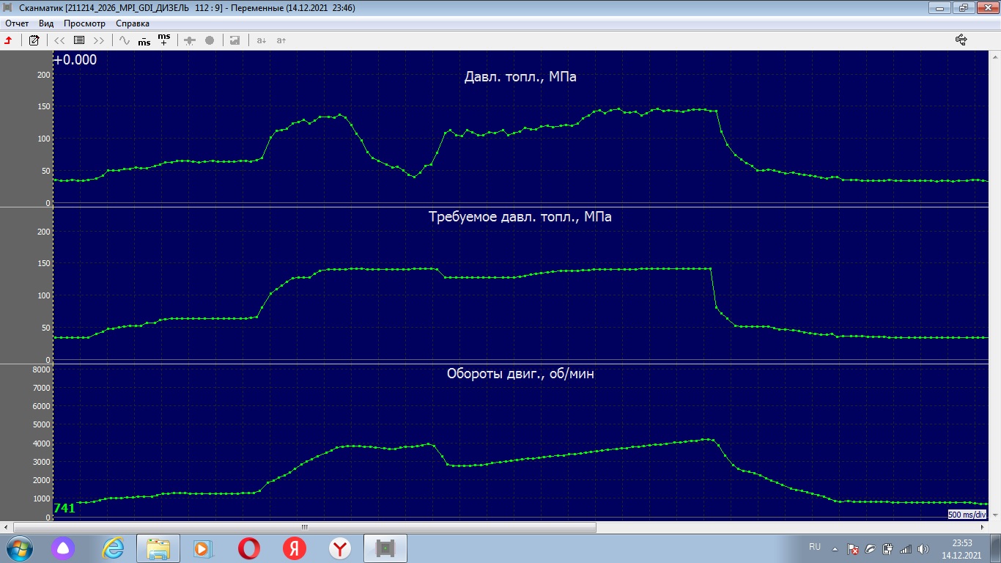This screenshot has width=1001, height=563.
Task: Click the 'a↓' sort descending icon
Action: (x=262, y=40)
